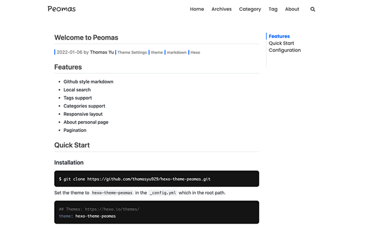The image size is (366, 228).
Task: Click the Quick Start section heading
Action: pyautogui.click(x=72, y=145)
